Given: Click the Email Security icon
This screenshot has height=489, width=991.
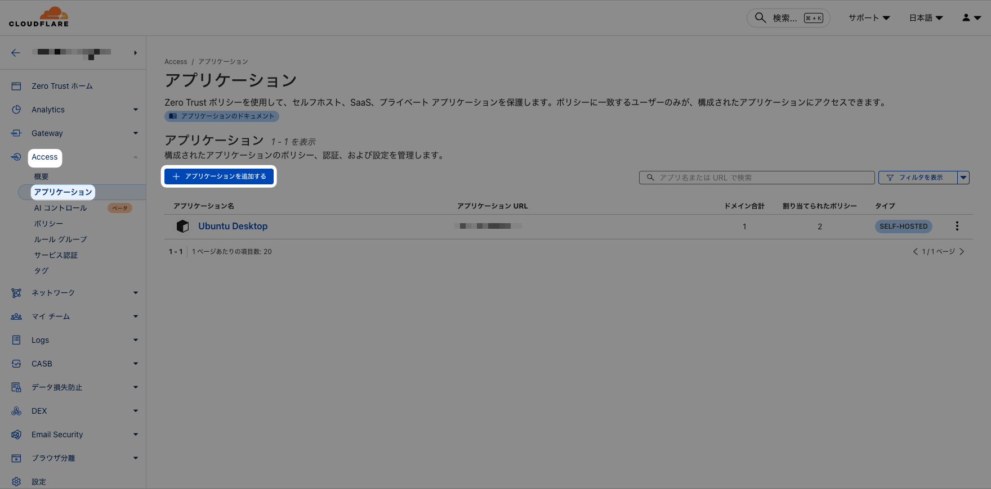Looking at the screenshot, I should [16, 434].
